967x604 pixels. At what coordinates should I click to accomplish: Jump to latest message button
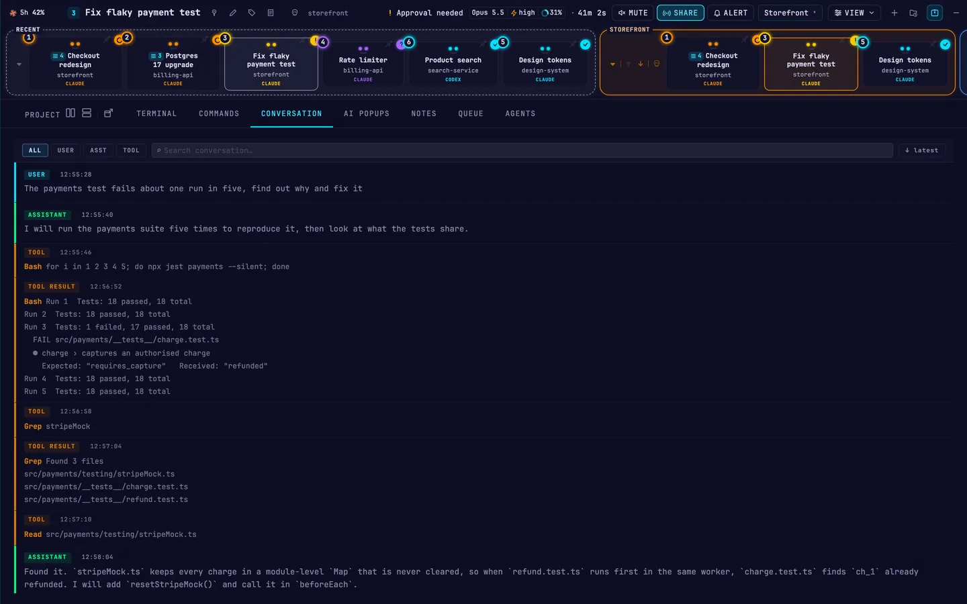[921, 150]
